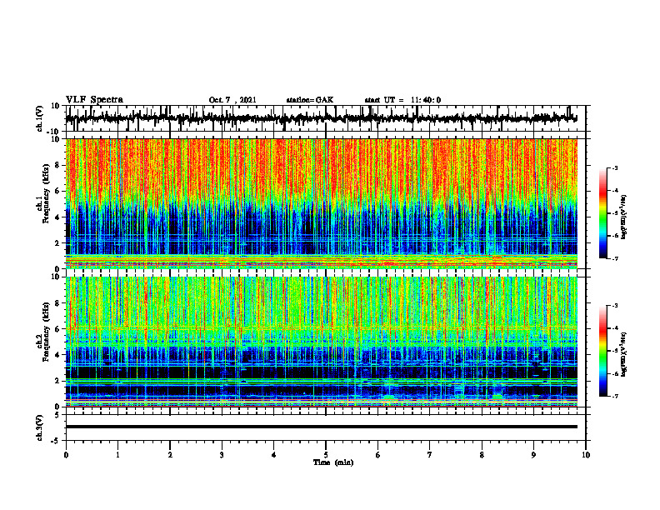Screen dimensions: 660x510
Task: Click the "-10" tick on the ch.1(V) axis
Action: [54, 132]
